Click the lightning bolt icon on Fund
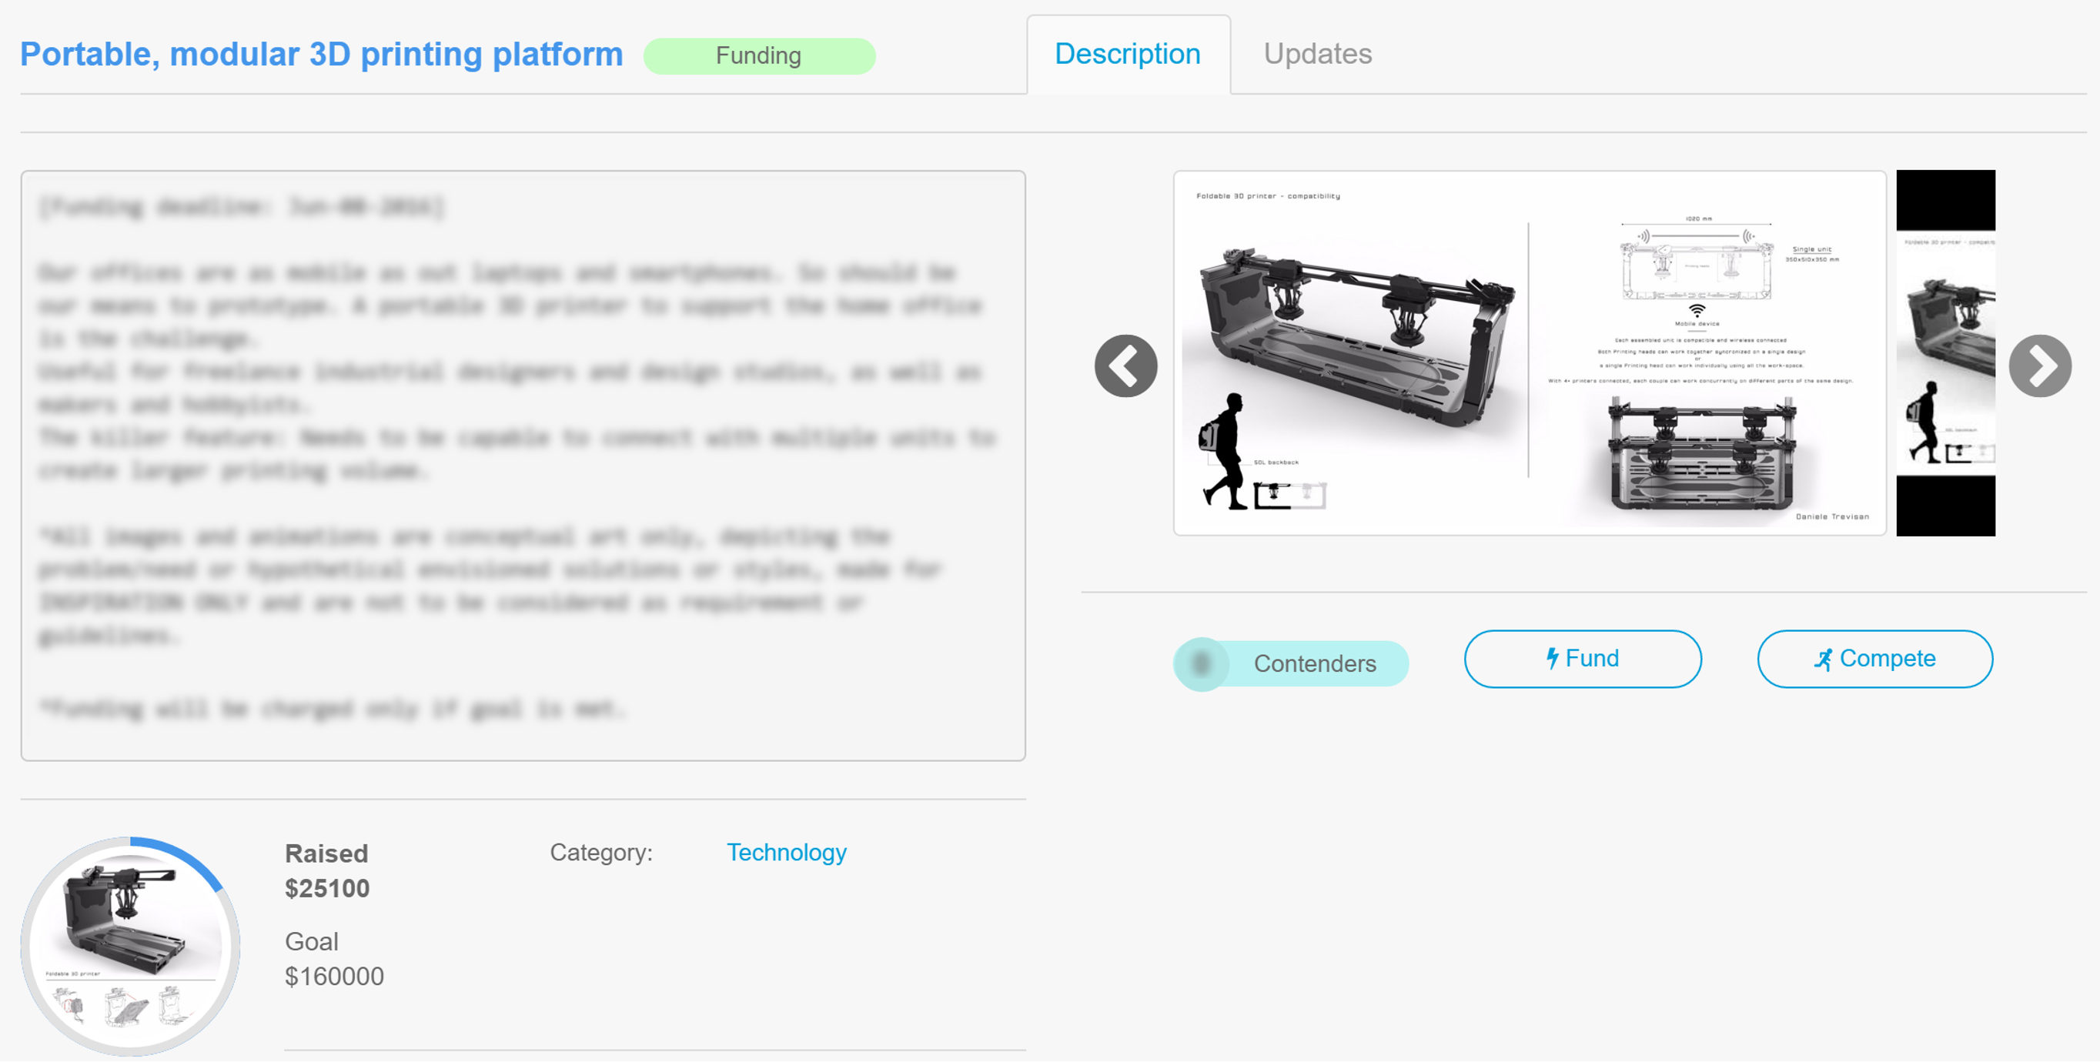 (x=1552, y=658)
